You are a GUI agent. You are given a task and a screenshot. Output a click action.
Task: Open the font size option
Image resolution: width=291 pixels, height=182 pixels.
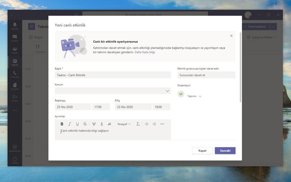[109, 124]
